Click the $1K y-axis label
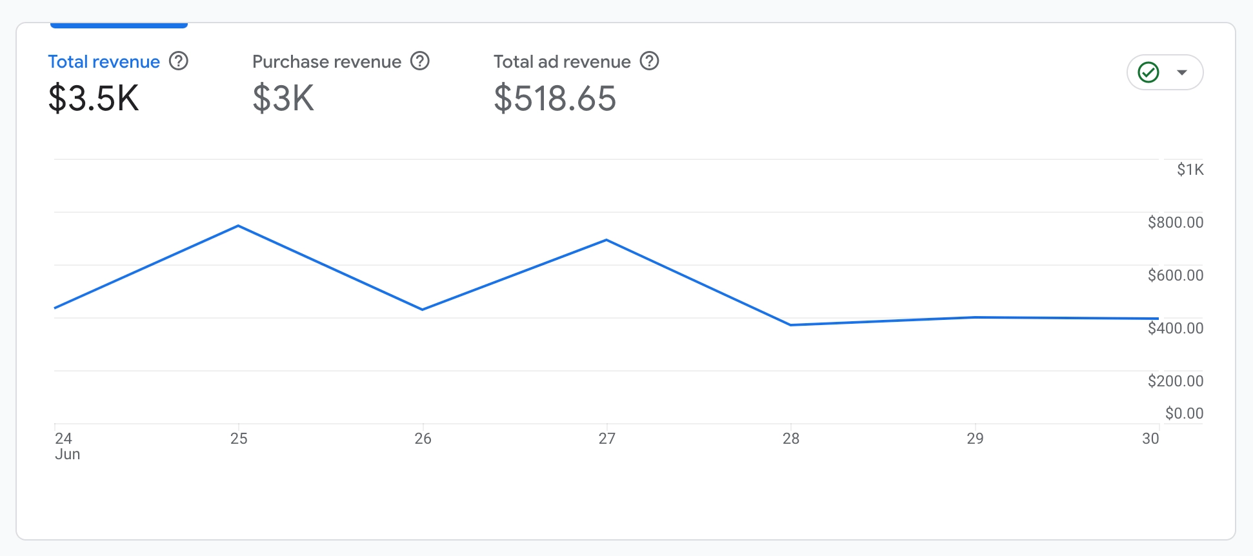This screenshot has width=1253, height=556. [x=1190, y=170]
